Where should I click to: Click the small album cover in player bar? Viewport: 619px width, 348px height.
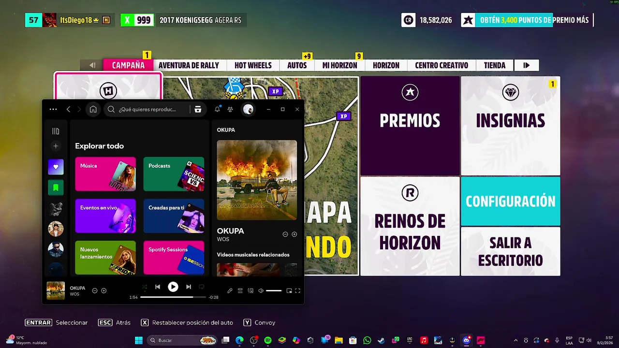point(56,290)
